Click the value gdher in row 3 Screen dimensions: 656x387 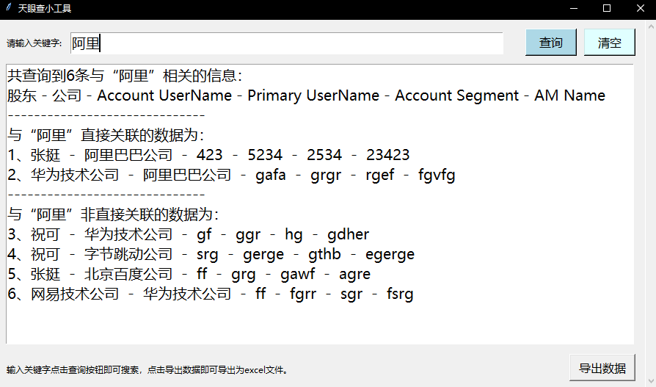point(349,234)
